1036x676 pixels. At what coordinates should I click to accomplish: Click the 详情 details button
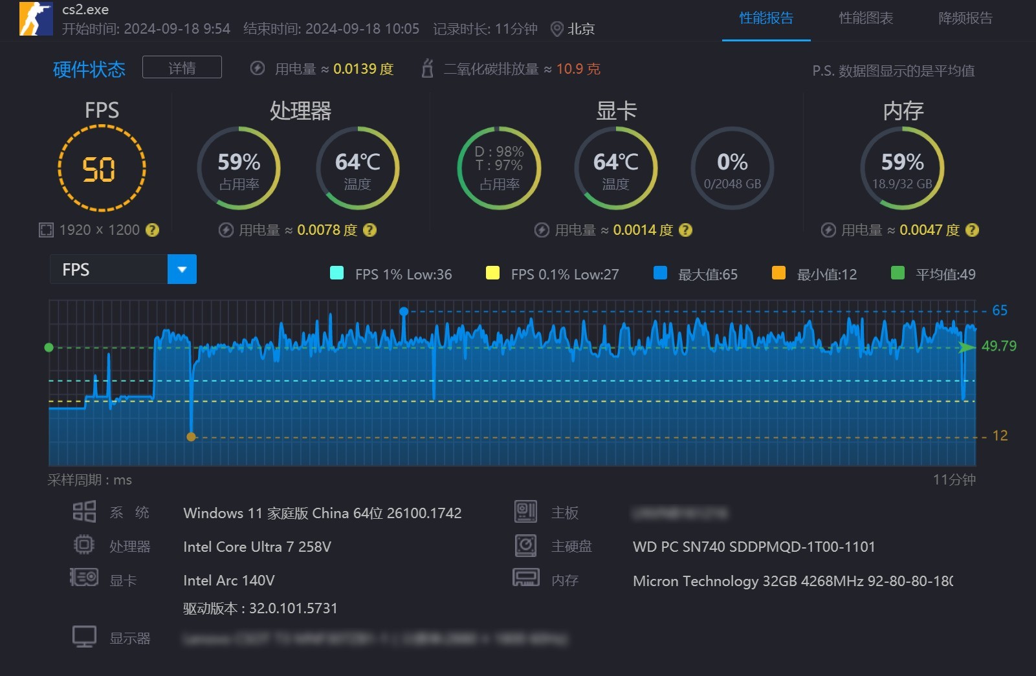coord(182,67)
